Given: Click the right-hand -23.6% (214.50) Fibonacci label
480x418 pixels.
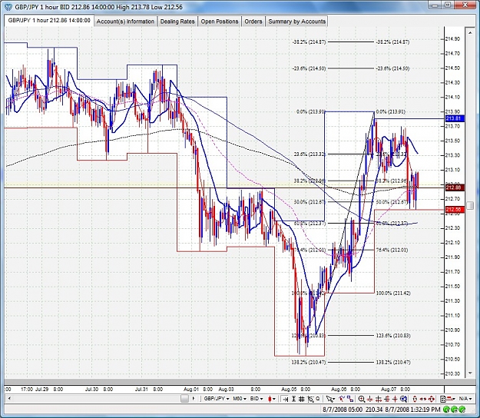Looking at the screenshot, I should pyautogui.click(x=392, y=68).
